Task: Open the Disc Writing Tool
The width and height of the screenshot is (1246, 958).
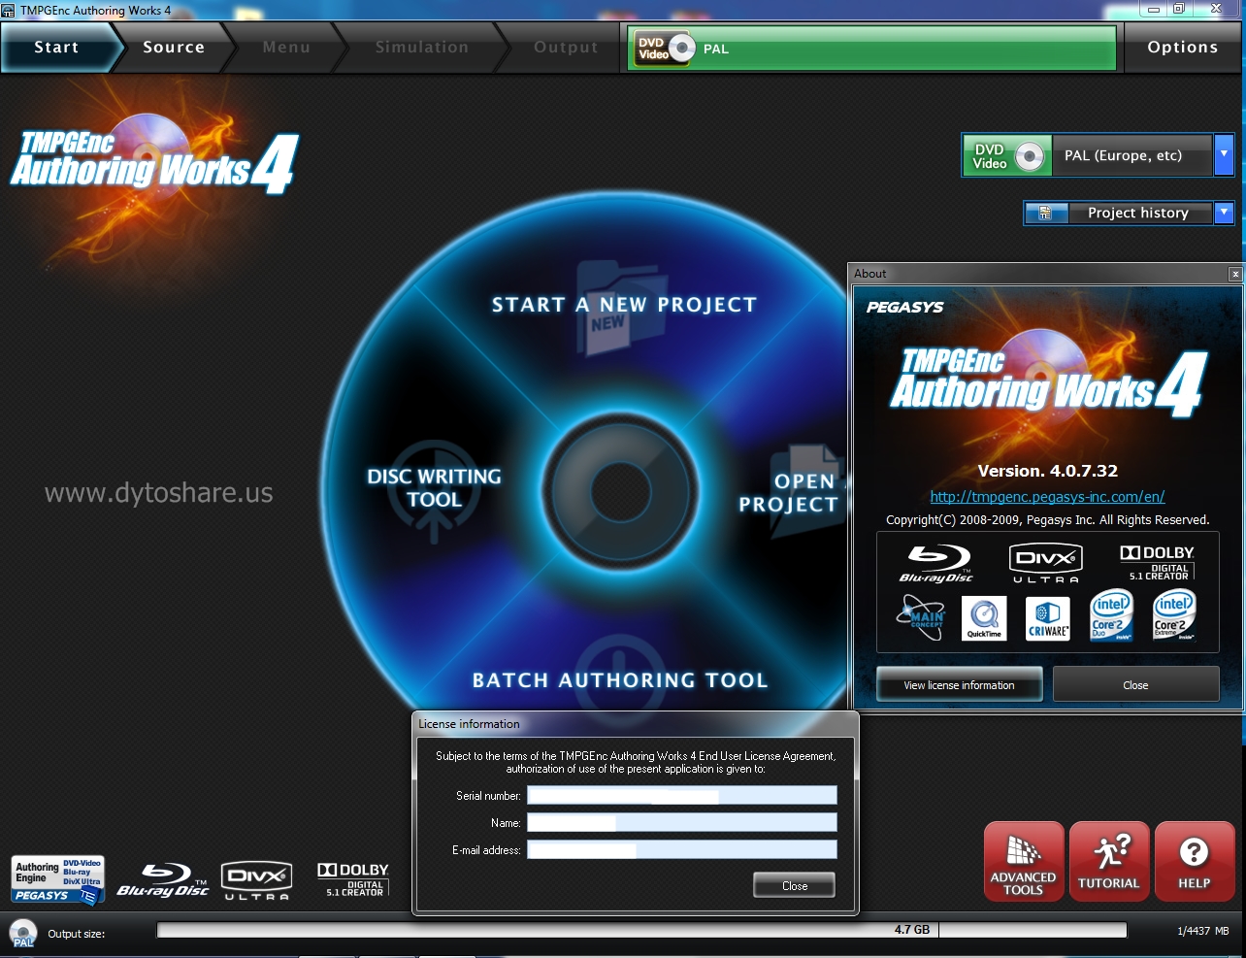Action: (x=434, y=488)
